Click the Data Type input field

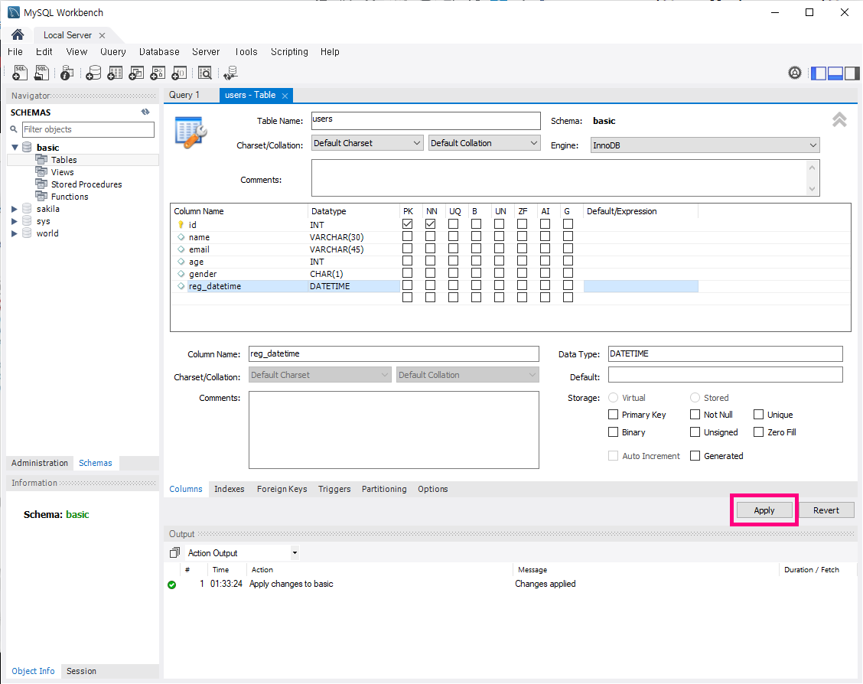click(725, 353)
